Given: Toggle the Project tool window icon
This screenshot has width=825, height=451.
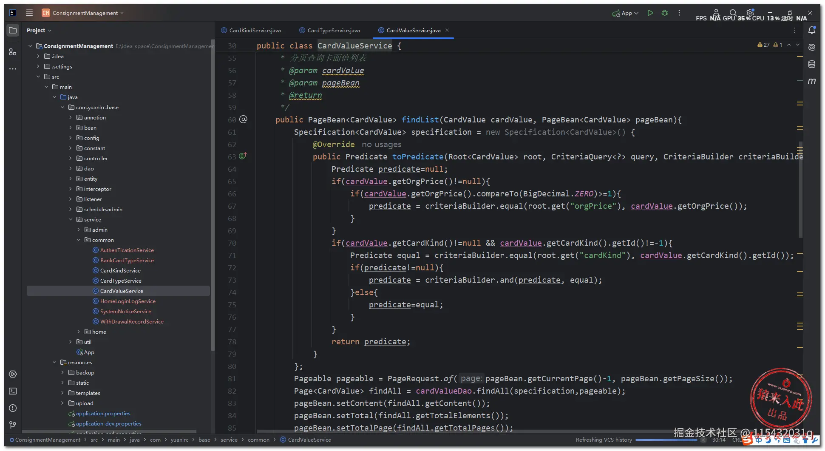Looking at the screenshot, I should coord(13,30).
